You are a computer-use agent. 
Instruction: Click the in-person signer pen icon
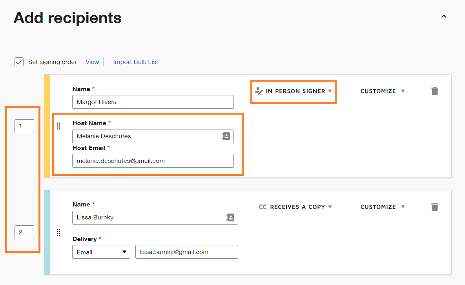259,91
